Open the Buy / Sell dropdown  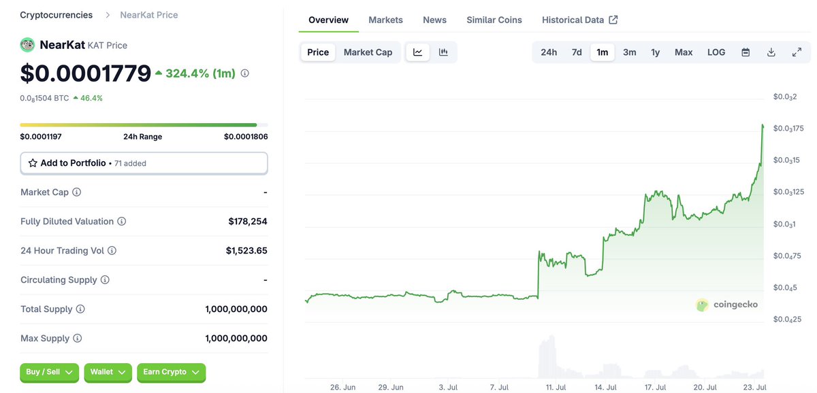pos(49,372)
